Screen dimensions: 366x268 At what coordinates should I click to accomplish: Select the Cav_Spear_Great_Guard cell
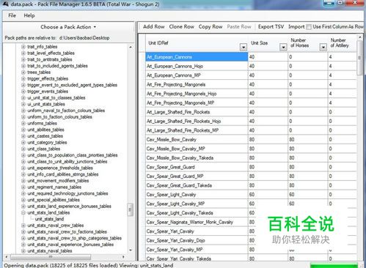point(197,167)
